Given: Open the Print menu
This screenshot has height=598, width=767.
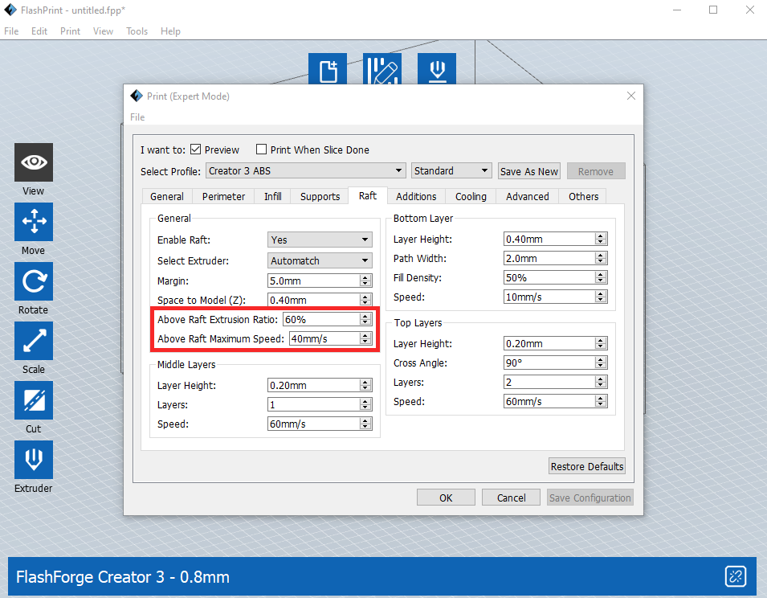Looking at the screenshot, I should [x=70, y=31].
